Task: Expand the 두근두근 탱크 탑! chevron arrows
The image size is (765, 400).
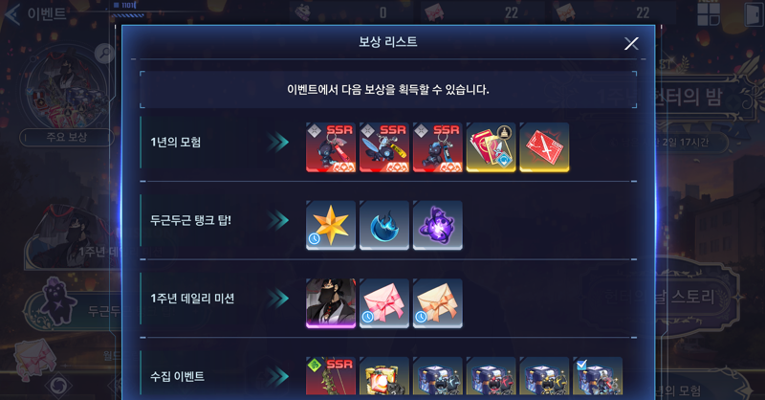Action: pos(277,220)
